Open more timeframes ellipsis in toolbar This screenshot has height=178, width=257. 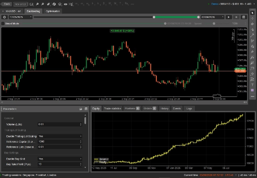pos(133,4)
